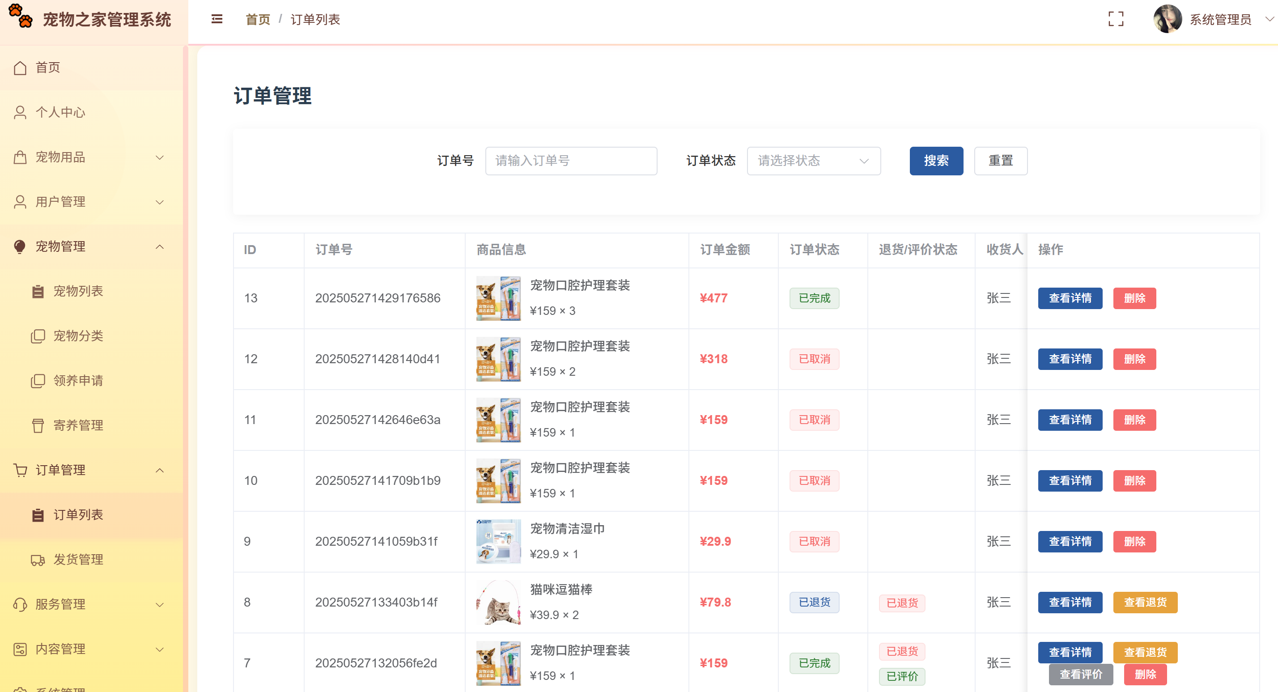The image size is (1278, 692).
Task: Click the 内容管理 icon in sidebar
Action: point(20,649)
